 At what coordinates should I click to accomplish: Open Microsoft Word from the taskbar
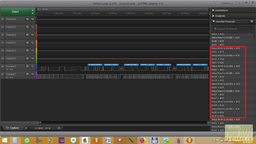coord(108,140)
